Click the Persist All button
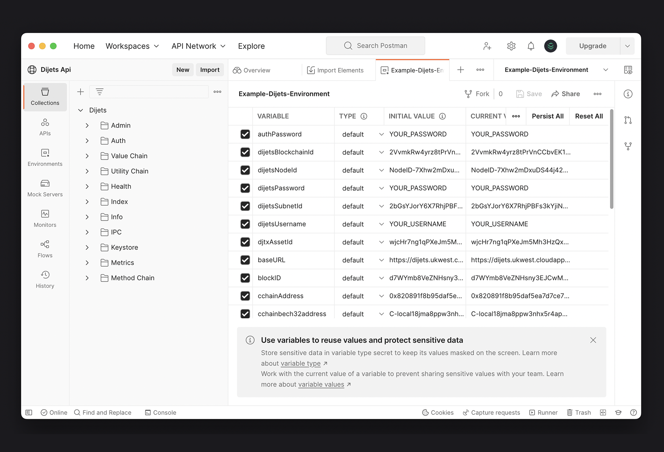 coord(547,116)
